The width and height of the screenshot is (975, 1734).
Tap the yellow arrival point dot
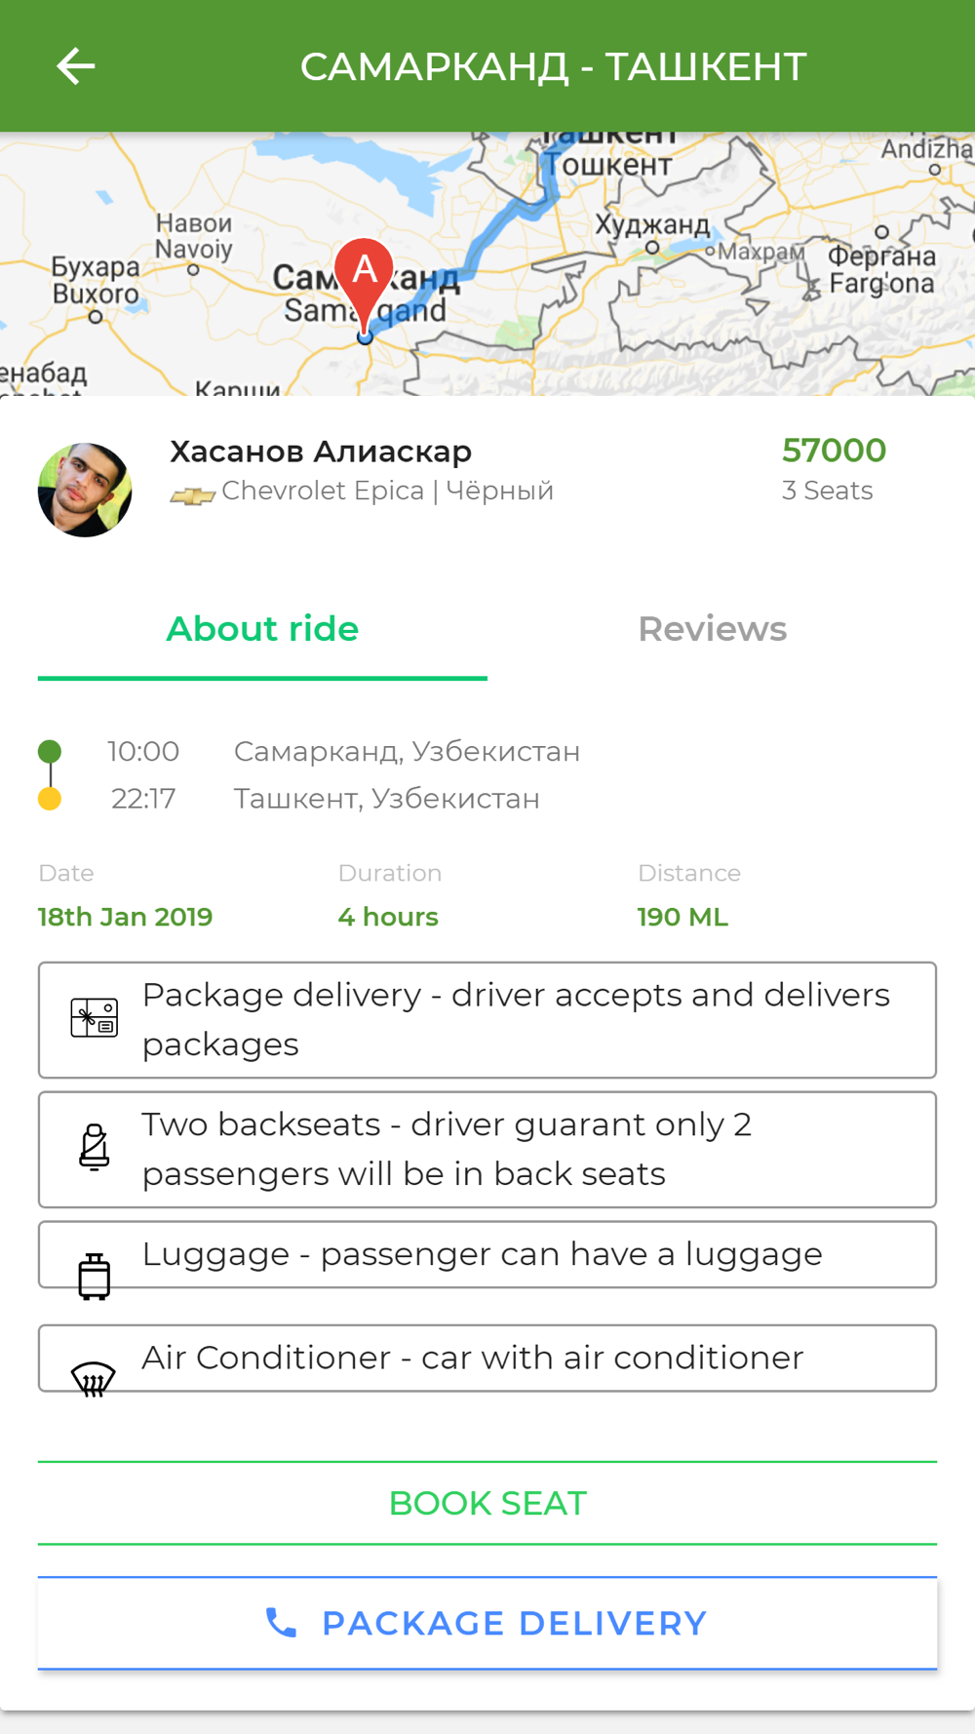click(50, 799)
